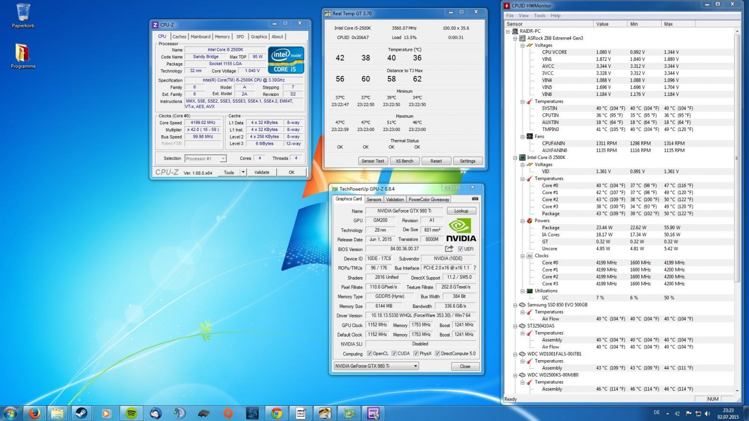Open the Tools menu in HWMonitor
Viewport: 749px width, 421px height.
(x=540, y=16)
